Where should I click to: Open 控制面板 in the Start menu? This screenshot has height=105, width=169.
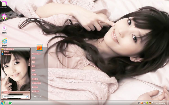point(35,79)
